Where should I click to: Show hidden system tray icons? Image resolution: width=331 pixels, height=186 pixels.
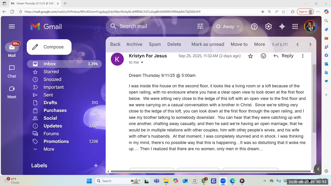[265, 181]
